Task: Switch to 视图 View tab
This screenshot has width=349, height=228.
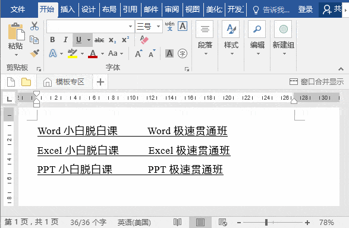Action: tap(193, 9)
